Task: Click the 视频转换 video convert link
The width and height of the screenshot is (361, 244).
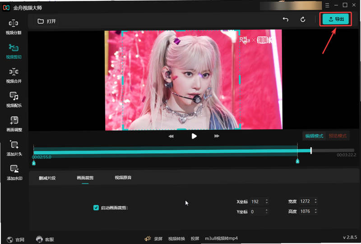Action: [x=176, y=239]
